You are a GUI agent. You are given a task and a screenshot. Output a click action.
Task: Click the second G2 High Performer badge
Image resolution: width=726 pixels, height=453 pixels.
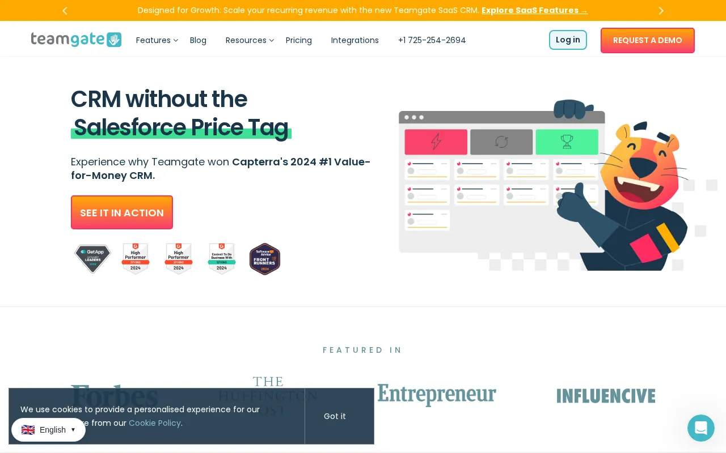(x=179, y=259)
